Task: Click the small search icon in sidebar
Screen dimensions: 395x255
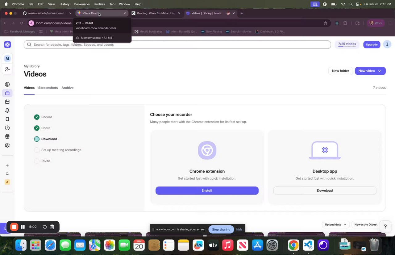Action: (x=7, y=174)
